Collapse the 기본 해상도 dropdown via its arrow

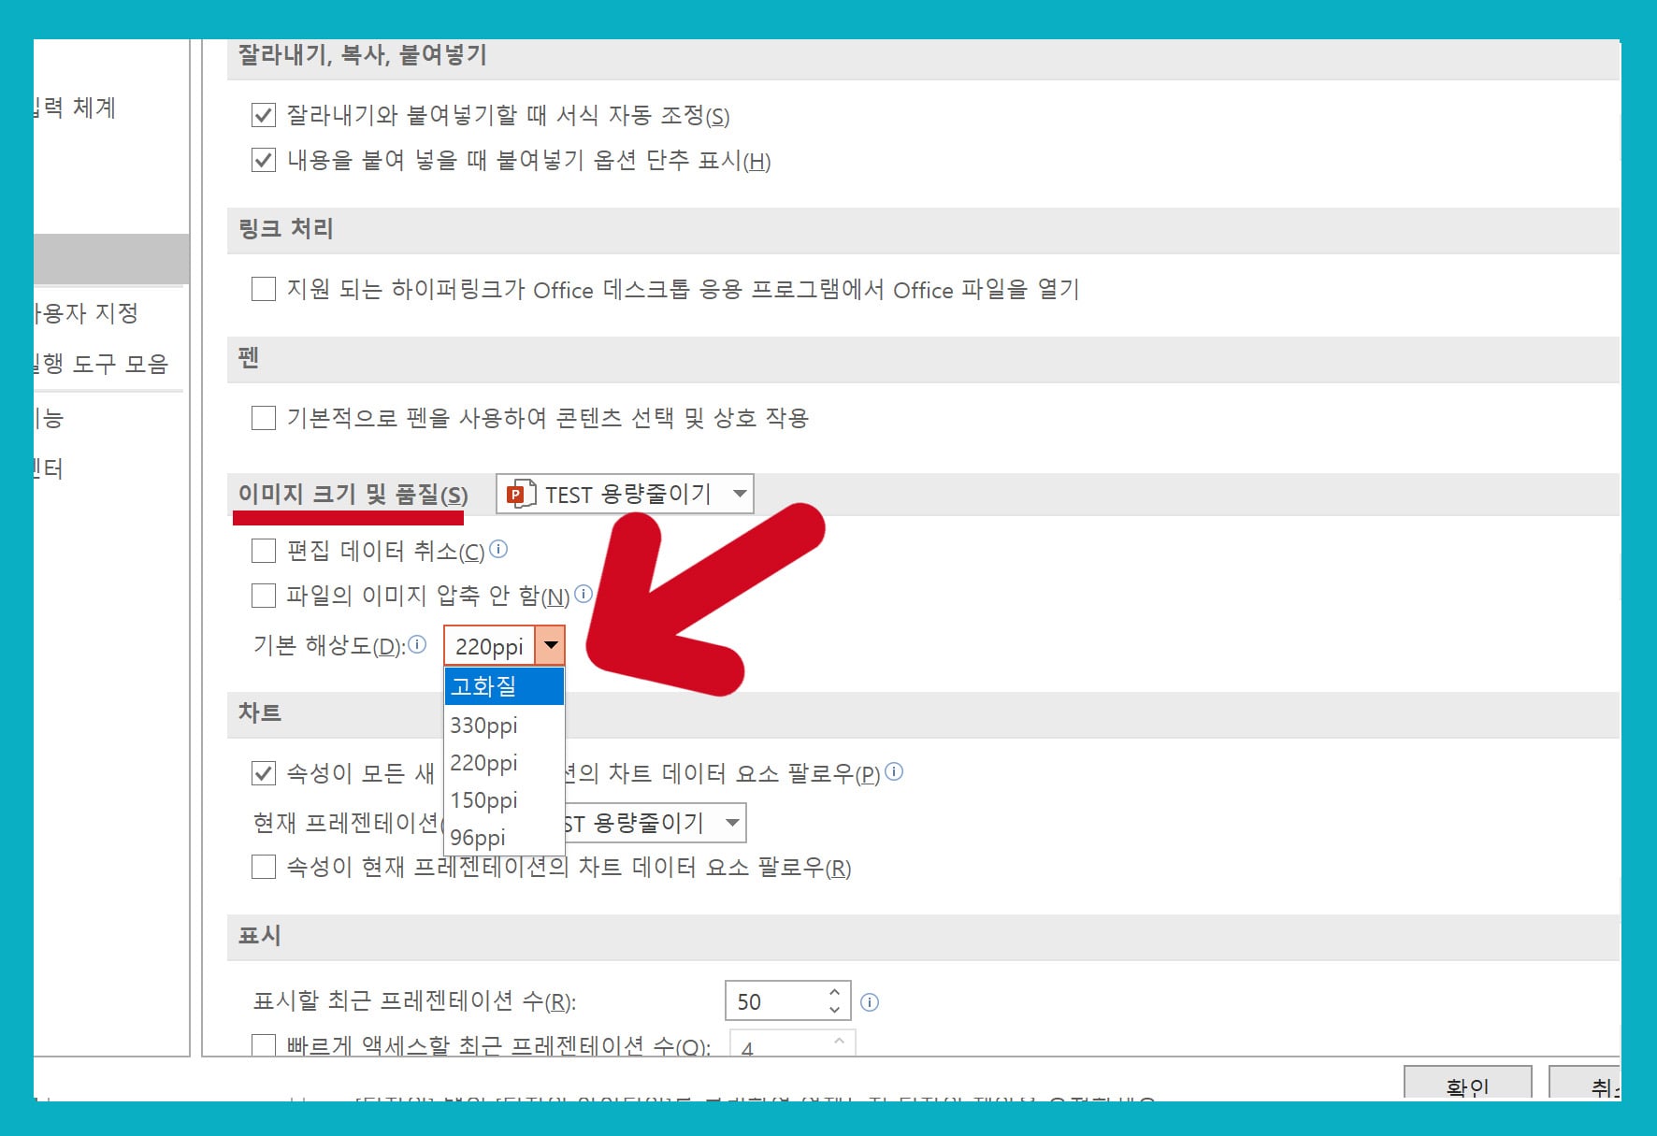(551, 645)
